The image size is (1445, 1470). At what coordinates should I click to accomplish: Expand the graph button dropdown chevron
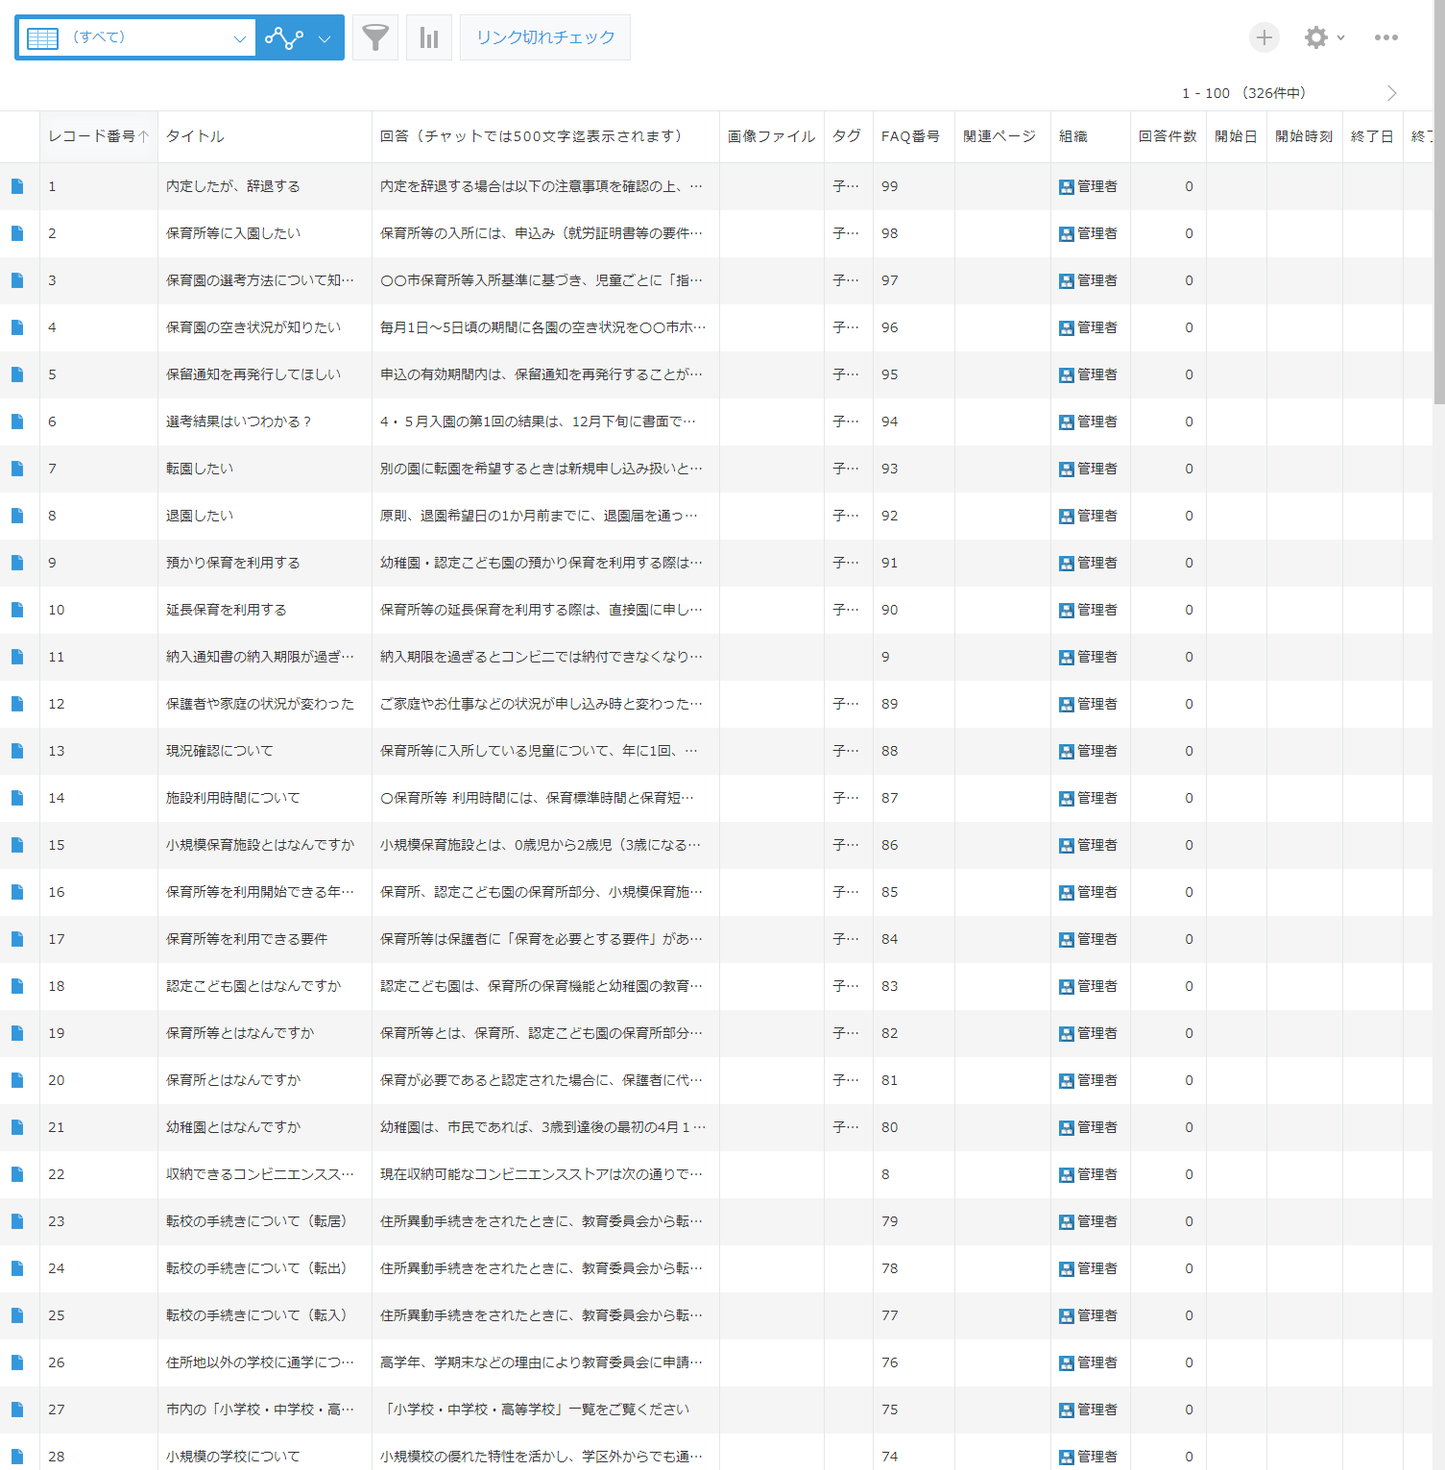[325, 38]
